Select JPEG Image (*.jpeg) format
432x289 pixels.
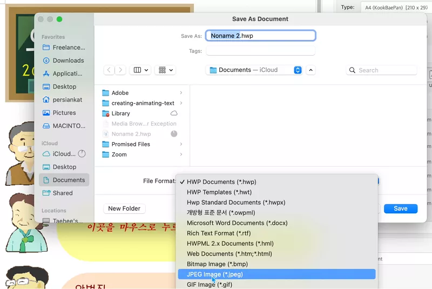[x=276, y=274]
